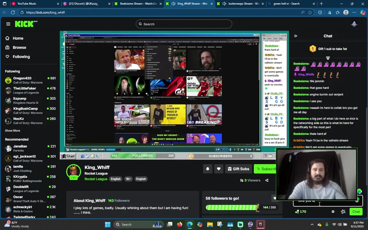Open chat settings gear icon
This screenshot has height=230, width=368.
[333, 211]
